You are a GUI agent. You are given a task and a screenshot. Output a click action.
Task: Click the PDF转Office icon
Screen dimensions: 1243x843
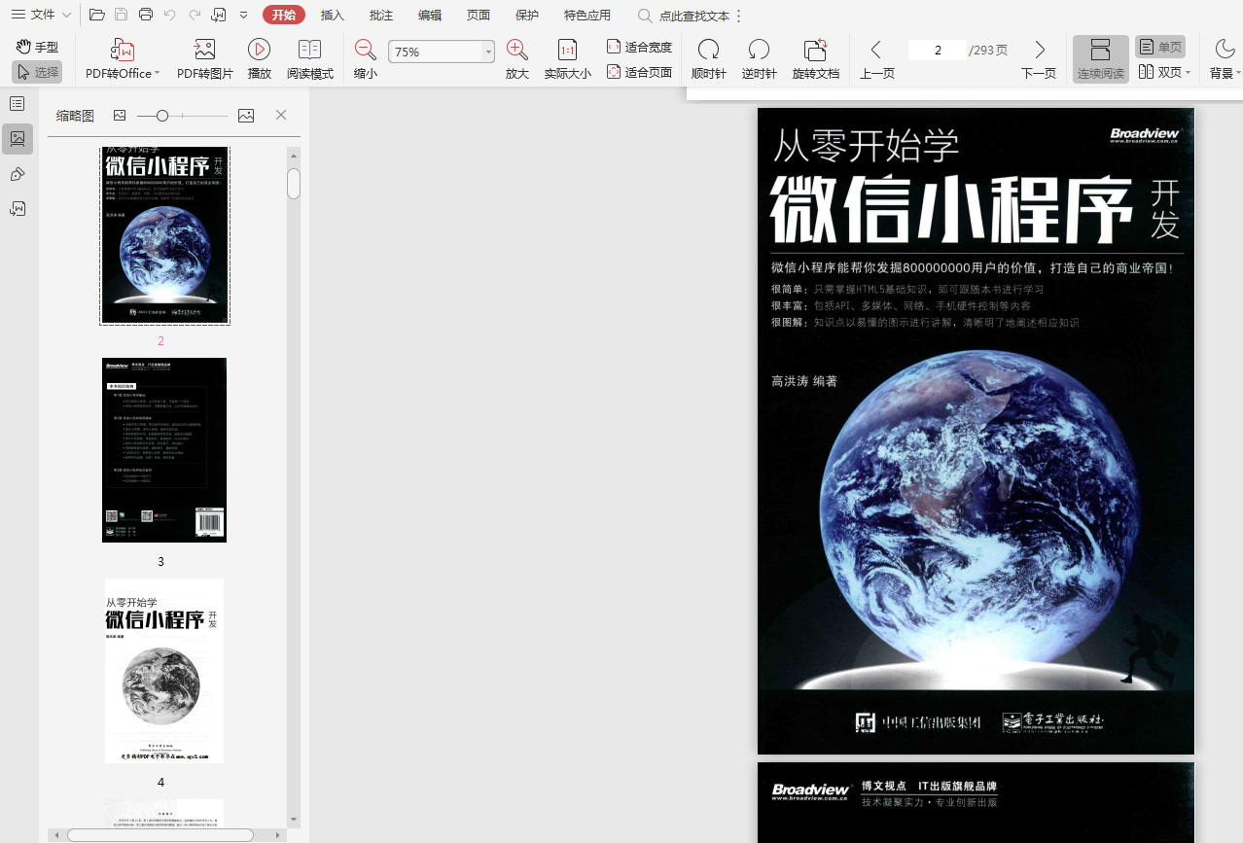click(x=122, y=51)
